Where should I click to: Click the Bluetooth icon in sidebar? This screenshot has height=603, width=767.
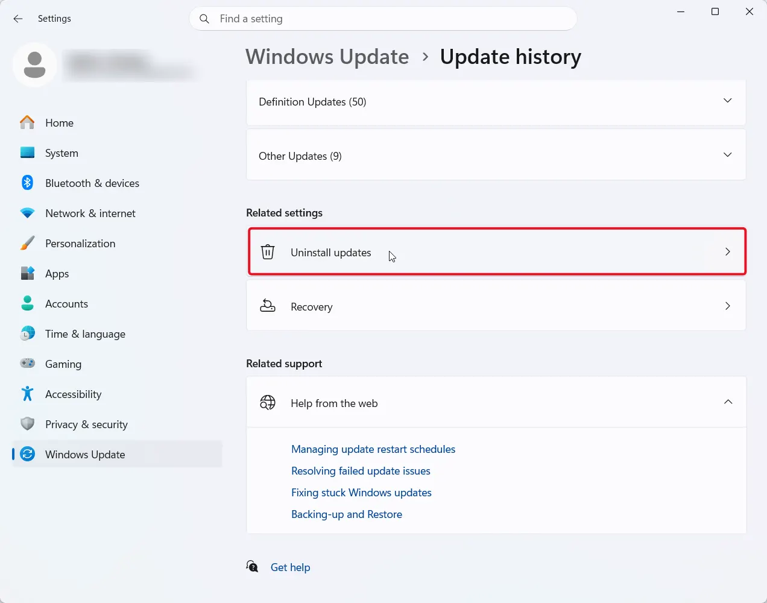[27, 183]
